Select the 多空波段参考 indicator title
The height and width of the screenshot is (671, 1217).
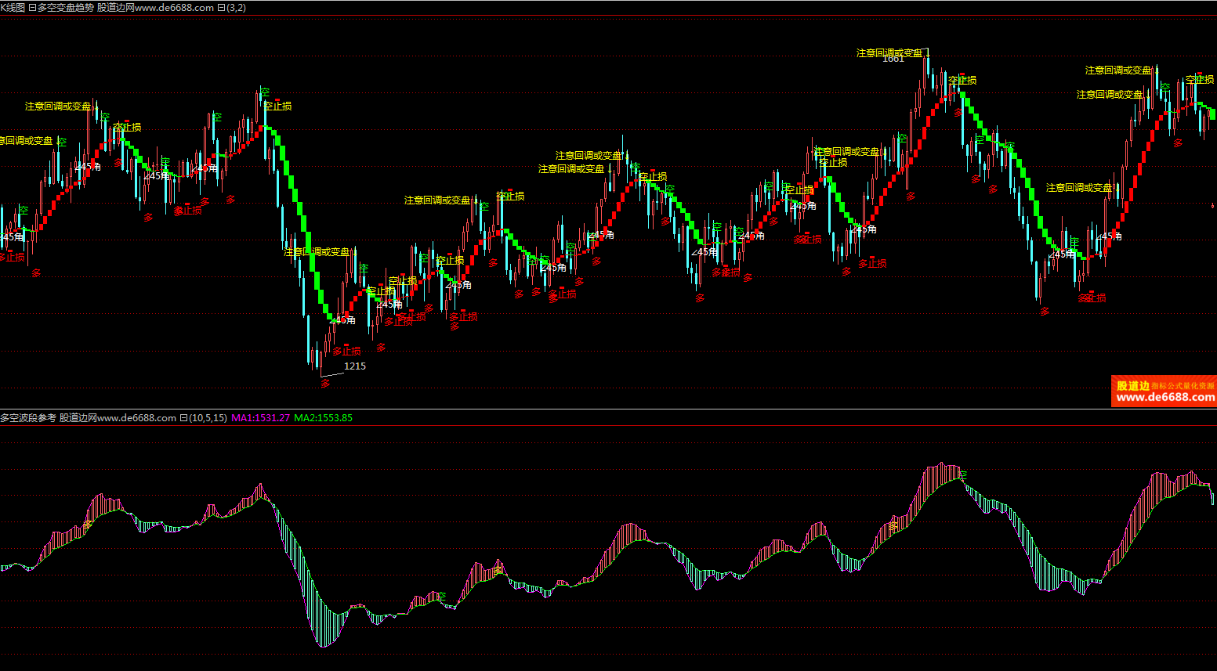(x=28, y=418)
